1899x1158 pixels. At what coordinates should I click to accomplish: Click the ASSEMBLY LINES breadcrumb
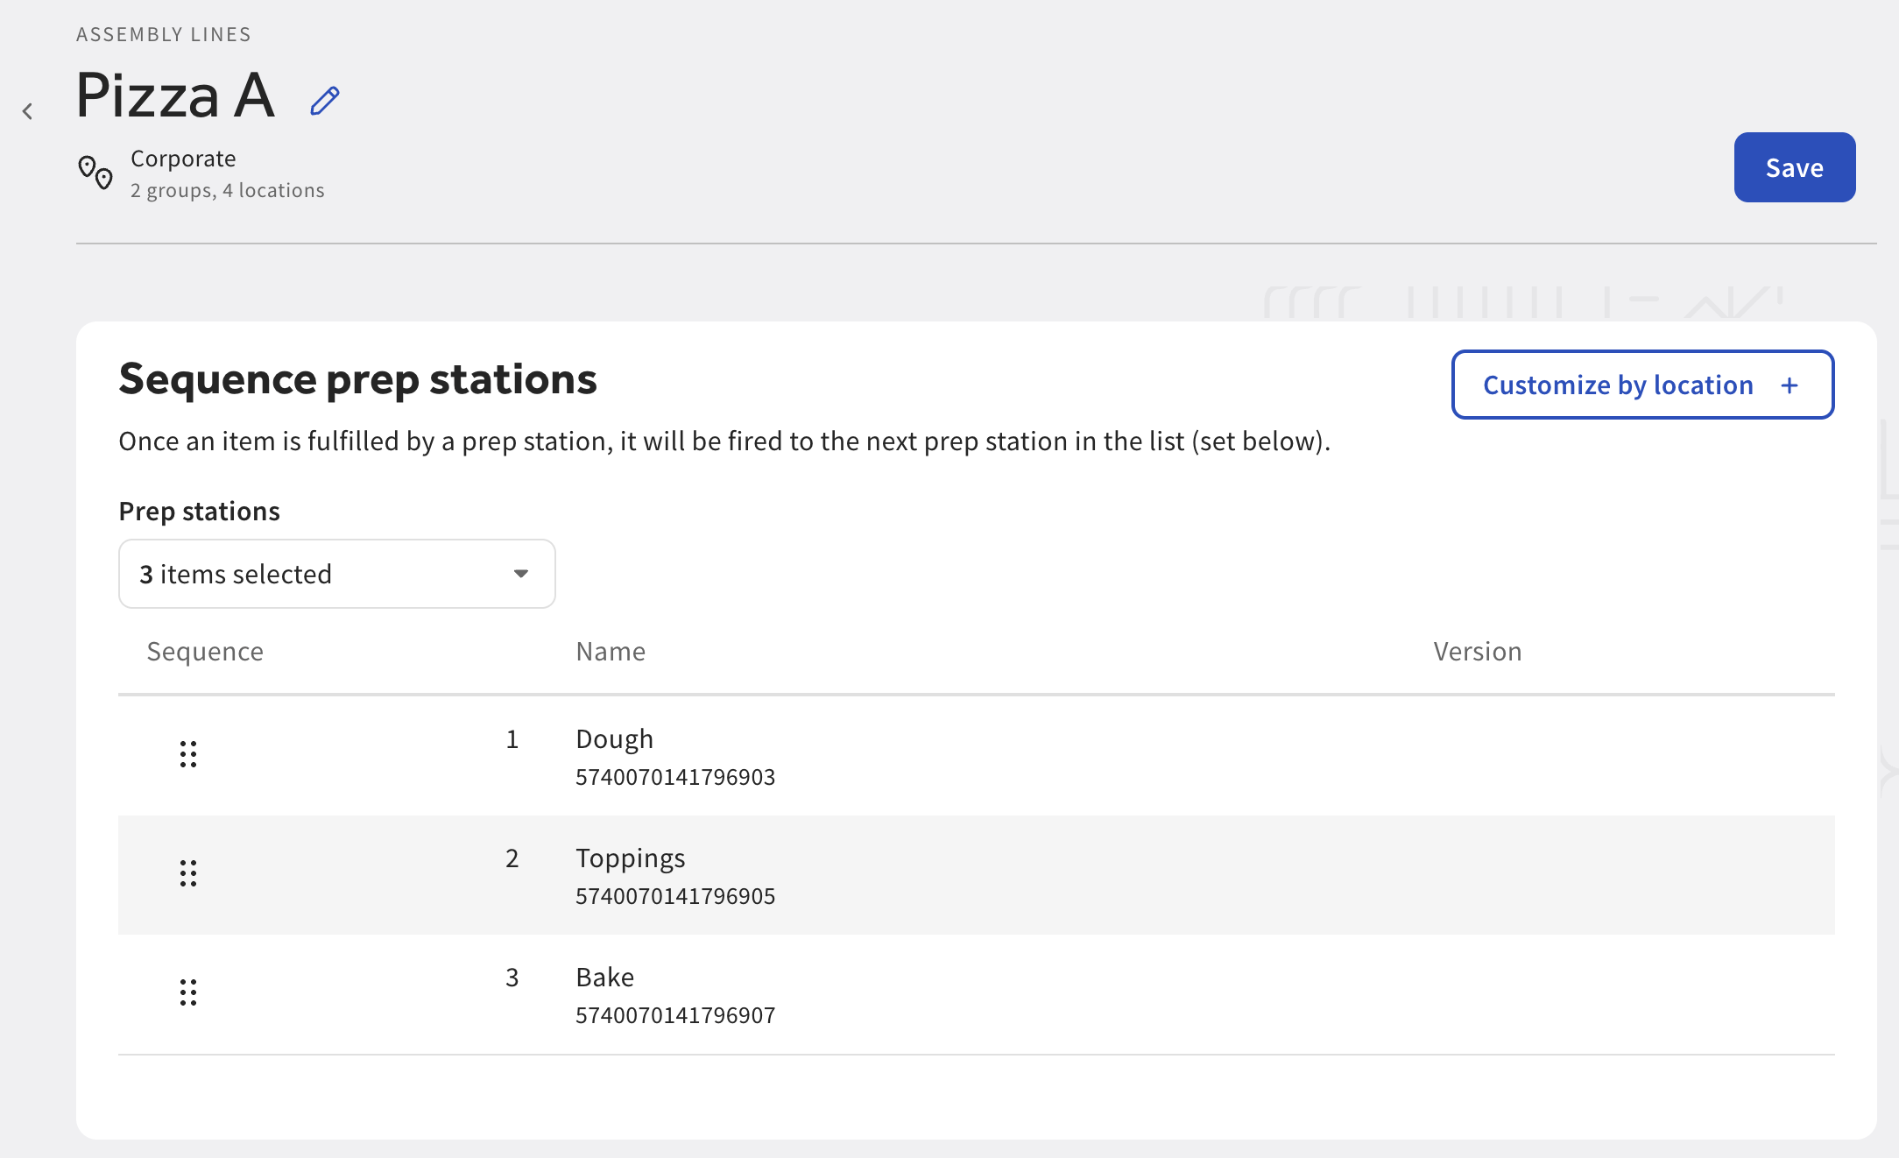(164, 34)
